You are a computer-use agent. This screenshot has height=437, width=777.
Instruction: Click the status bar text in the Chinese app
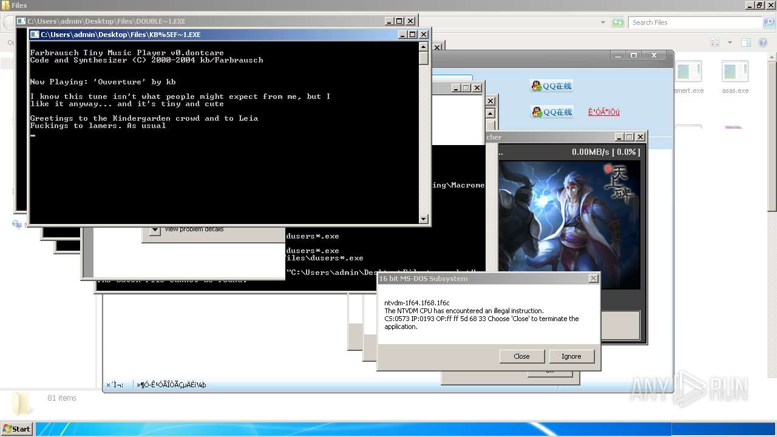coord(171,384)
